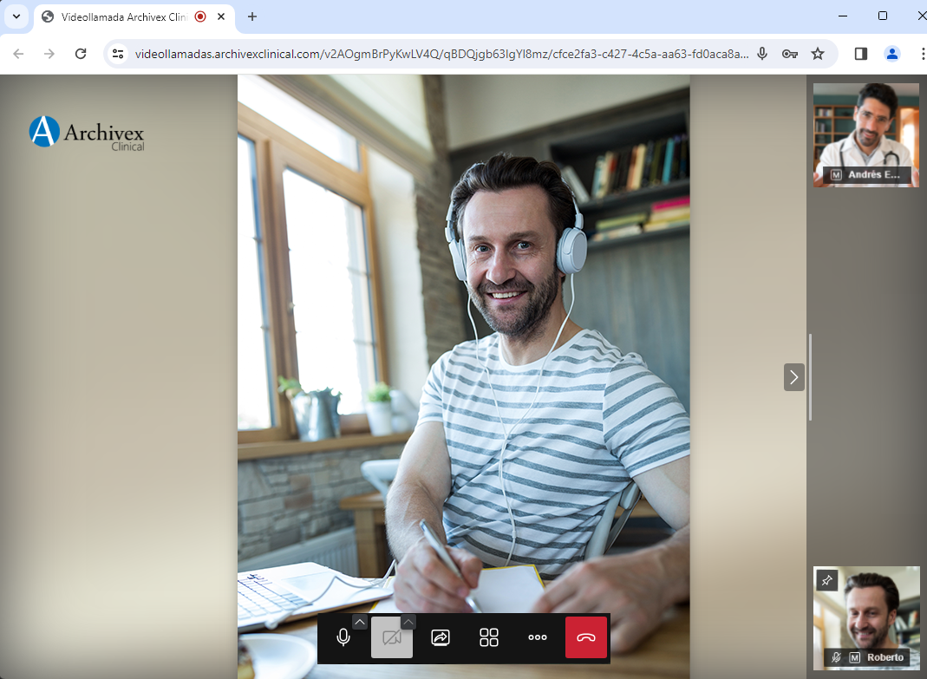The width and height of the screenshot is (927, 679).
Task: Open a new browser tab
Action: pos(252,16)
